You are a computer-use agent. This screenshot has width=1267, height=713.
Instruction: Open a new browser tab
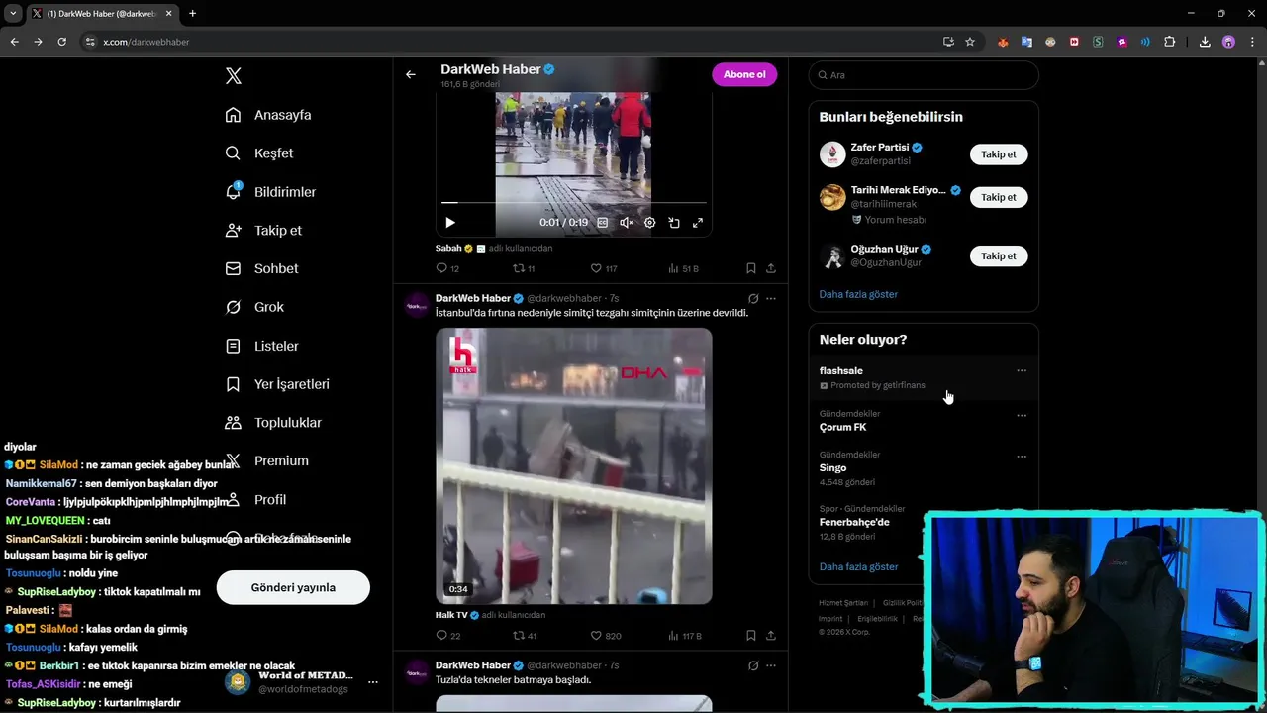click(x=192, y=14)
